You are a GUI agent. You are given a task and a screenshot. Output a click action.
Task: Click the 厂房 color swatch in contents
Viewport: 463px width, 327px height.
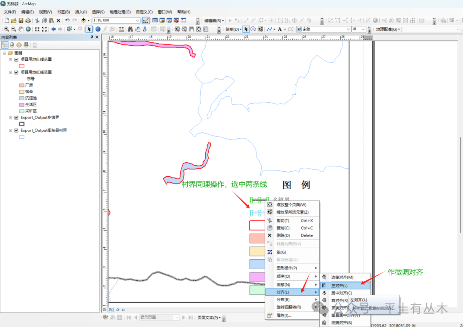(21, 85)
